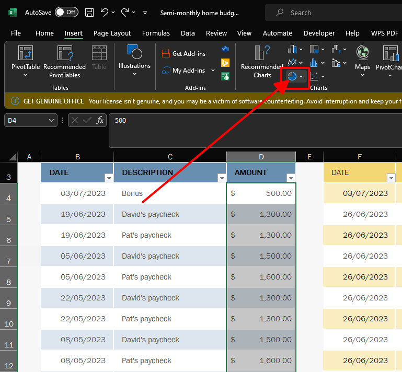This screenshot has width=402, height=372.
Task: Click the PivotTable icon
Action: [x=26, y=54]
